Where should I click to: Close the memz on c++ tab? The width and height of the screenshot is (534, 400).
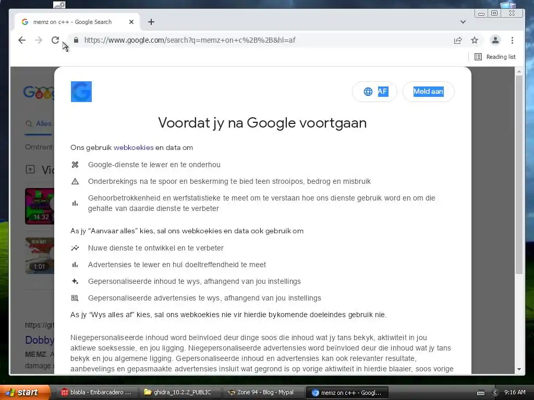(x=131, y=22)
